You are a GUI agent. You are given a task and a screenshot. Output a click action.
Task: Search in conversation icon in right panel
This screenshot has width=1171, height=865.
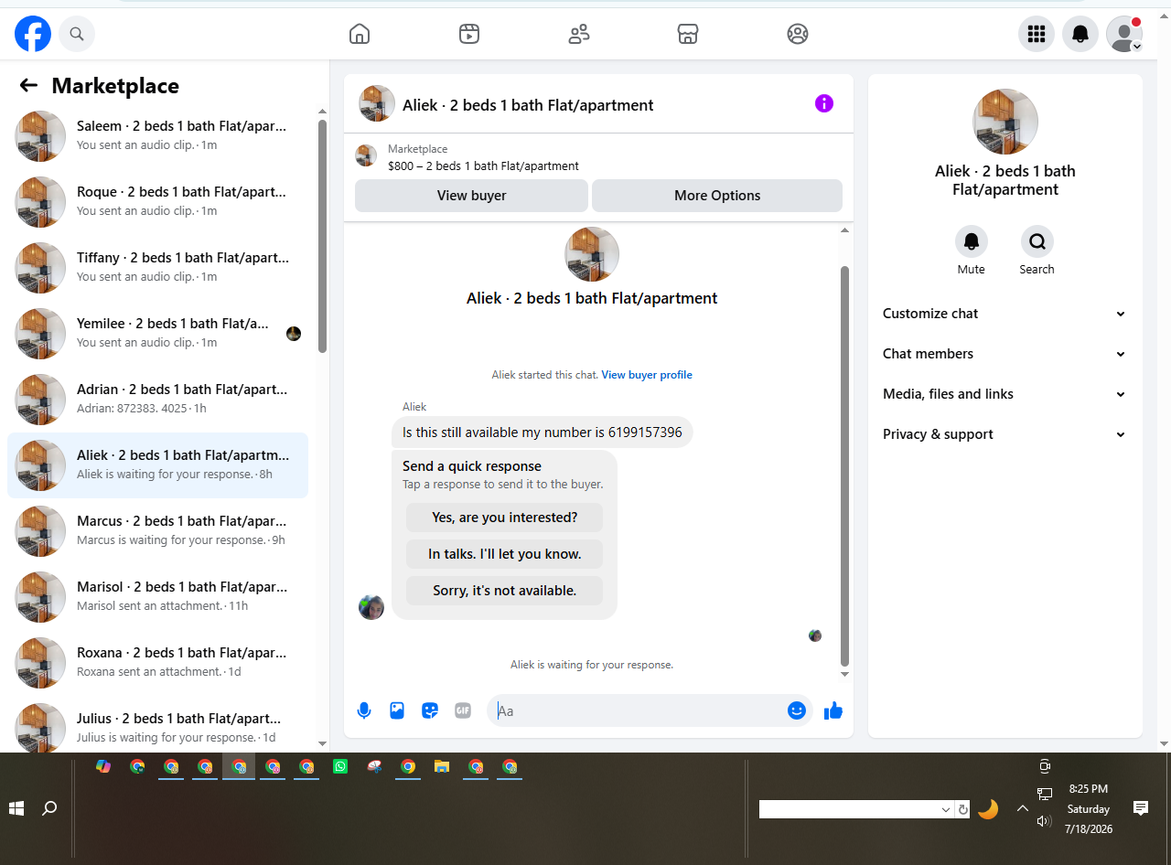[1037, 241]
